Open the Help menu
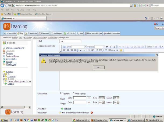 click(34, 10)
